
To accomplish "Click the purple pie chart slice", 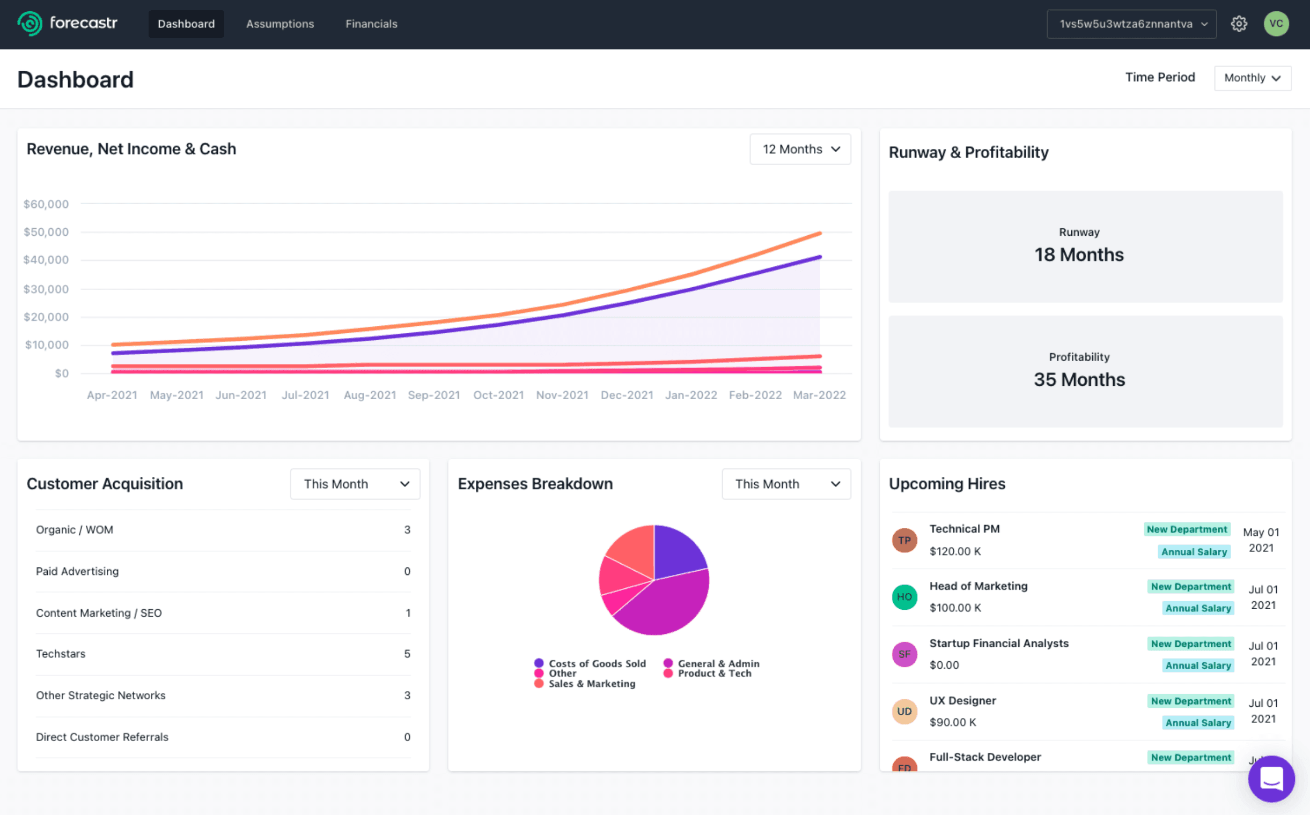I will coord(677,550).
